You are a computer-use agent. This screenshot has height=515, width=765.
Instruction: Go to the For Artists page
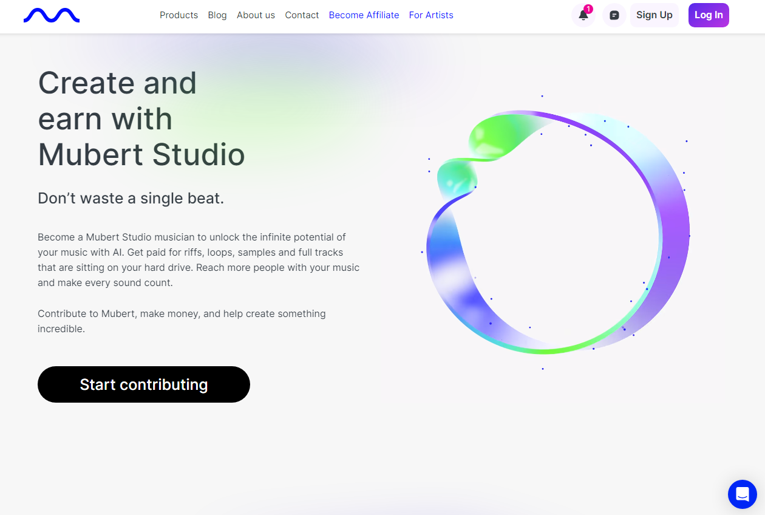pyautogui.click(x=431, y=15)
